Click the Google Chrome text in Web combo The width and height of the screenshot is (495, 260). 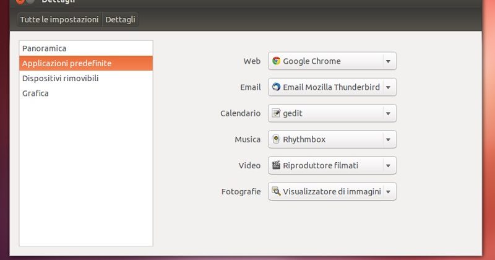(312, 61)
